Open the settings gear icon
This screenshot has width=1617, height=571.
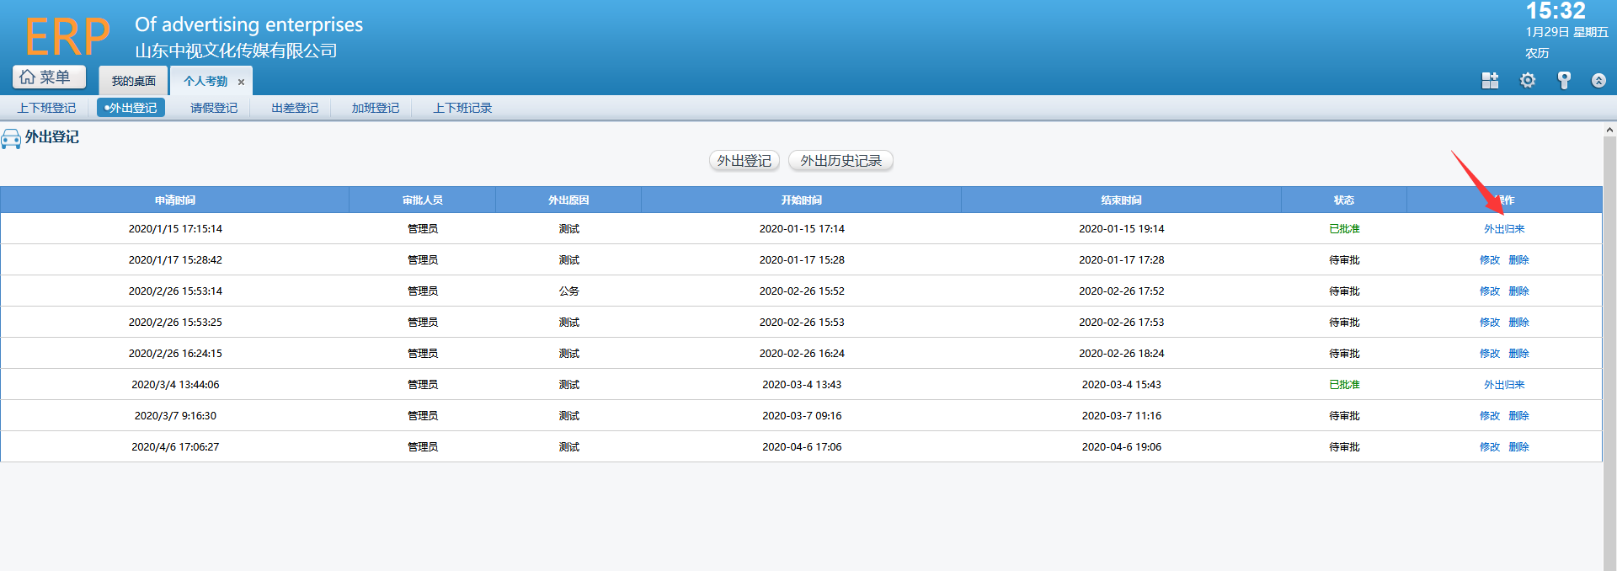click(x=1527, y=80)
